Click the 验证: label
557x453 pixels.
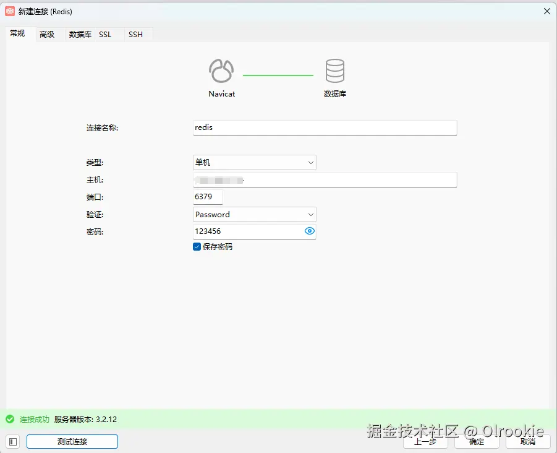(95, 215)
